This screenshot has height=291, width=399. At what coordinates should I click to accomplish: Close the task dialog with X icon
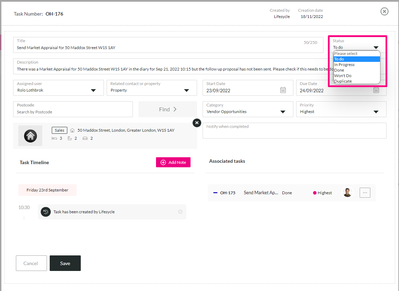(384, 11)
